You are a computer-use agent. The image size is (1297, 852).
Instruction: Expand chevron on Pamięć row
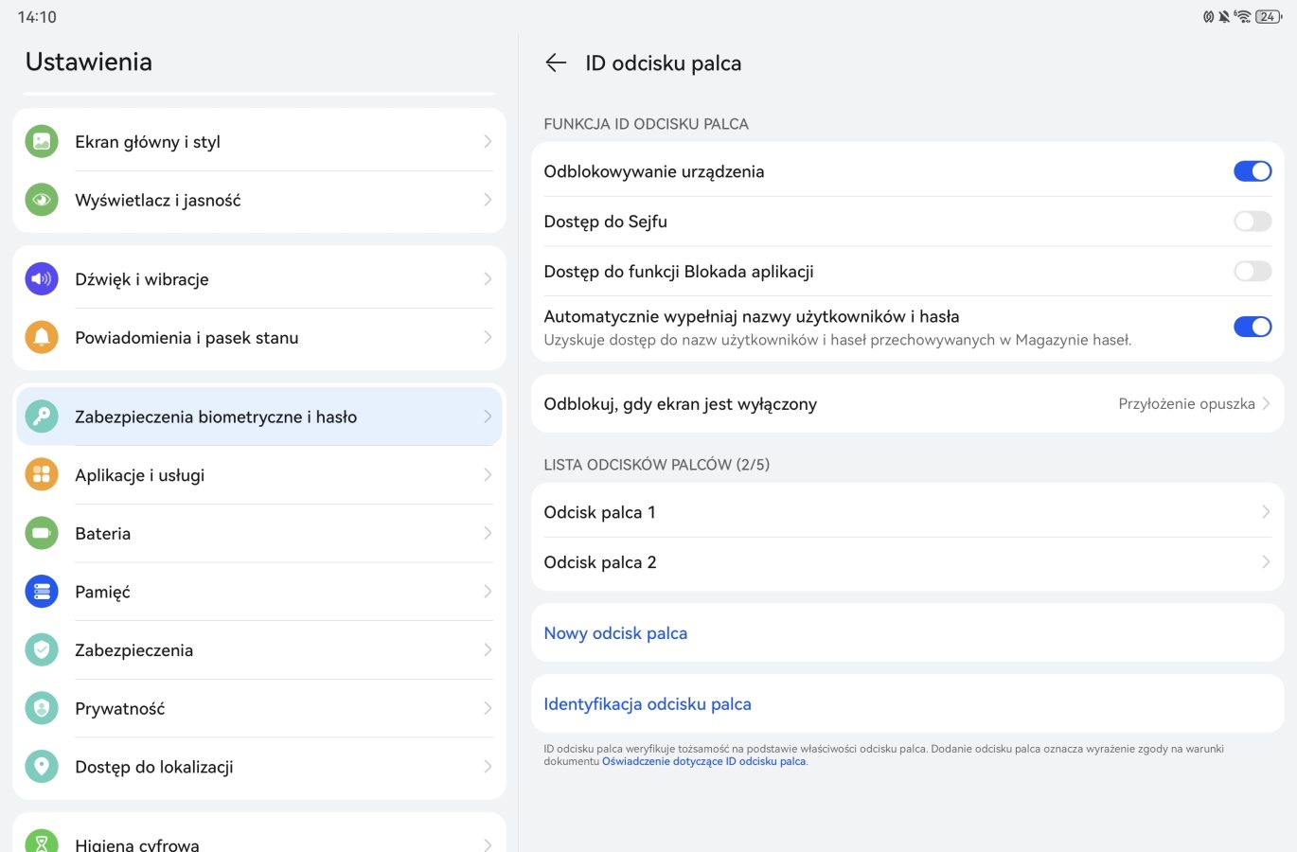point(488,592)
